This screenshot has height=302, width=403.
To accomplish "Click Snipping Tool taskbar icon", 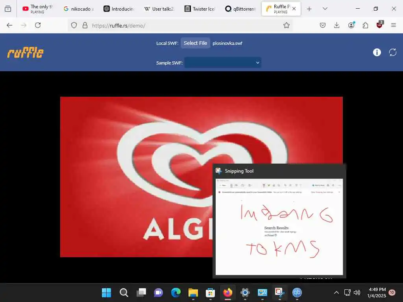I will point(280,293).
